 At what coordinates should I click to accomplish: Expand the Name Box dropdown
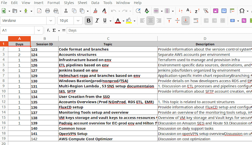click(39, 30)
